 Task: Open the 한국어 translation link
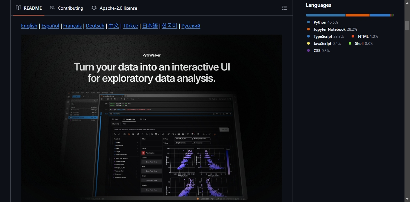(x=170, y=26)
